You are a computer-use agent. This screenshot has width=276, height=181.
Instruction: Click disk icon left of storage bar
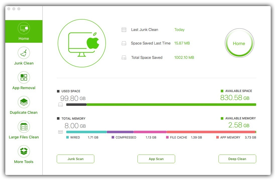[x=60, y=105]
